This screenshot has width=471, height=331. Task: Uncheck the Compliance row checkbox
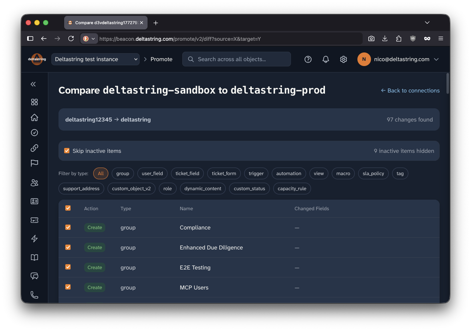pos(68,227)
